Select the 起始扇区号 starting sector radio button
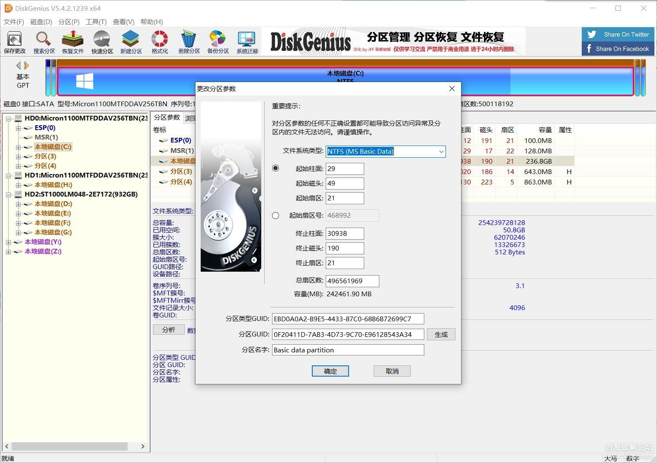 coord(276,215)
